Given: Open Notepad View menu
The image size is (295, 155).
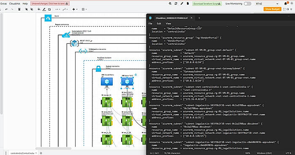Looking at the screenshot, I should point(168,24).
